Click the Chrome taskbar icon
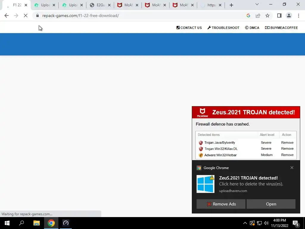 click(x=51, y=223)
